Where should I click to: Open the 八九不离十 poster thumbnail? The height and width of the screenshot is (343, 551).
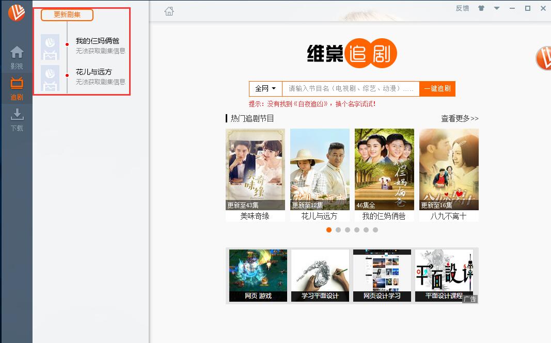tap(449, 169)
